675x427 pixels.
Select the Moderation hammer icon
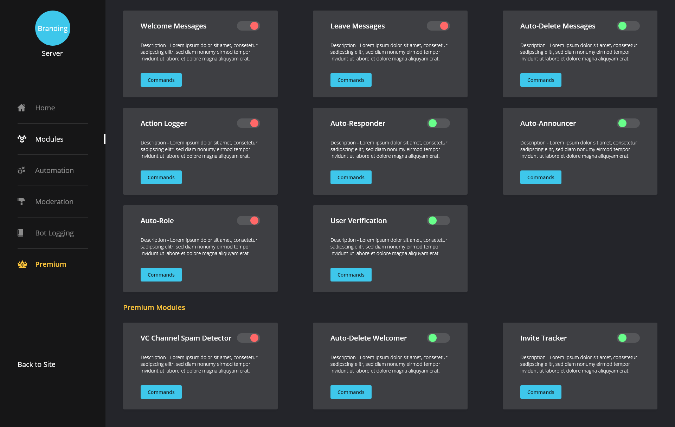21,201
